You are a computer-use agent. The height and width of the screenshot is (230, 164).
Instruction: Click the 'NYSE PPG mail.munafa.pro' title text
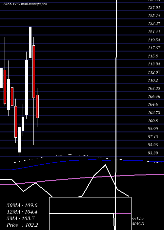pos(25,4)
